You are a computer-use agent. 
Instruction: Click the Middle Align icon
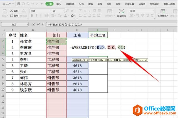pyautogui.click(x=85, y=11)
